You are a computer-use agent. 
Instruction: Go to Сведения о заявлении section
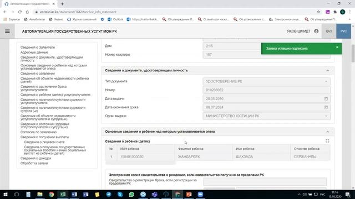(x=38, y=74)
